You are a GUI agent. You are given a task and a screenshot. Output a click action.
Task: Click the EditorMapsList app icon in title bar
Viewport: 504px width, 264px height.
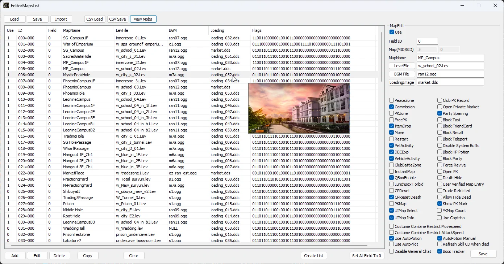6,5
